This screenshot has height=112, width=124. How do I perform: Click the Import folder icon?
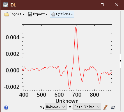(6, 14)
